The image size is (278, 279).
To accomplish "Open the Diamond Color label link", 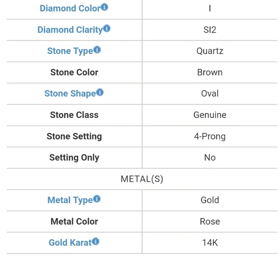I will pyautogui.click(x=70, y=8).
